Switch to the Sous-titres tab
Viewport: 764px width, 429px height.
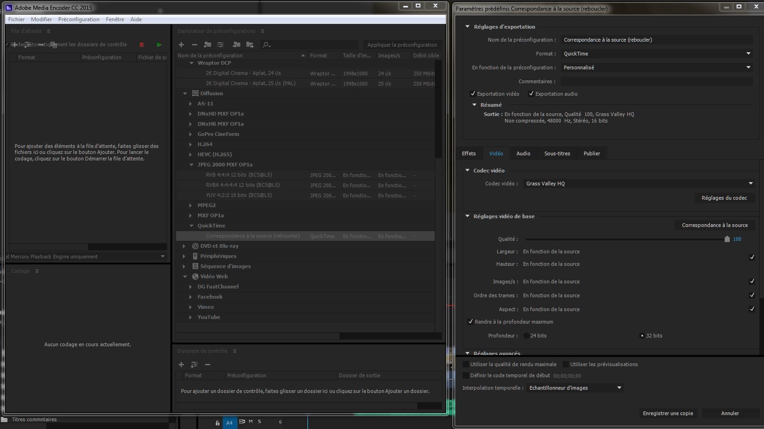click(557, 153)
